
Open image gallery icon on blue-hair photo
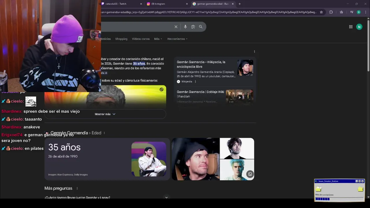click(x=250, y=174)
